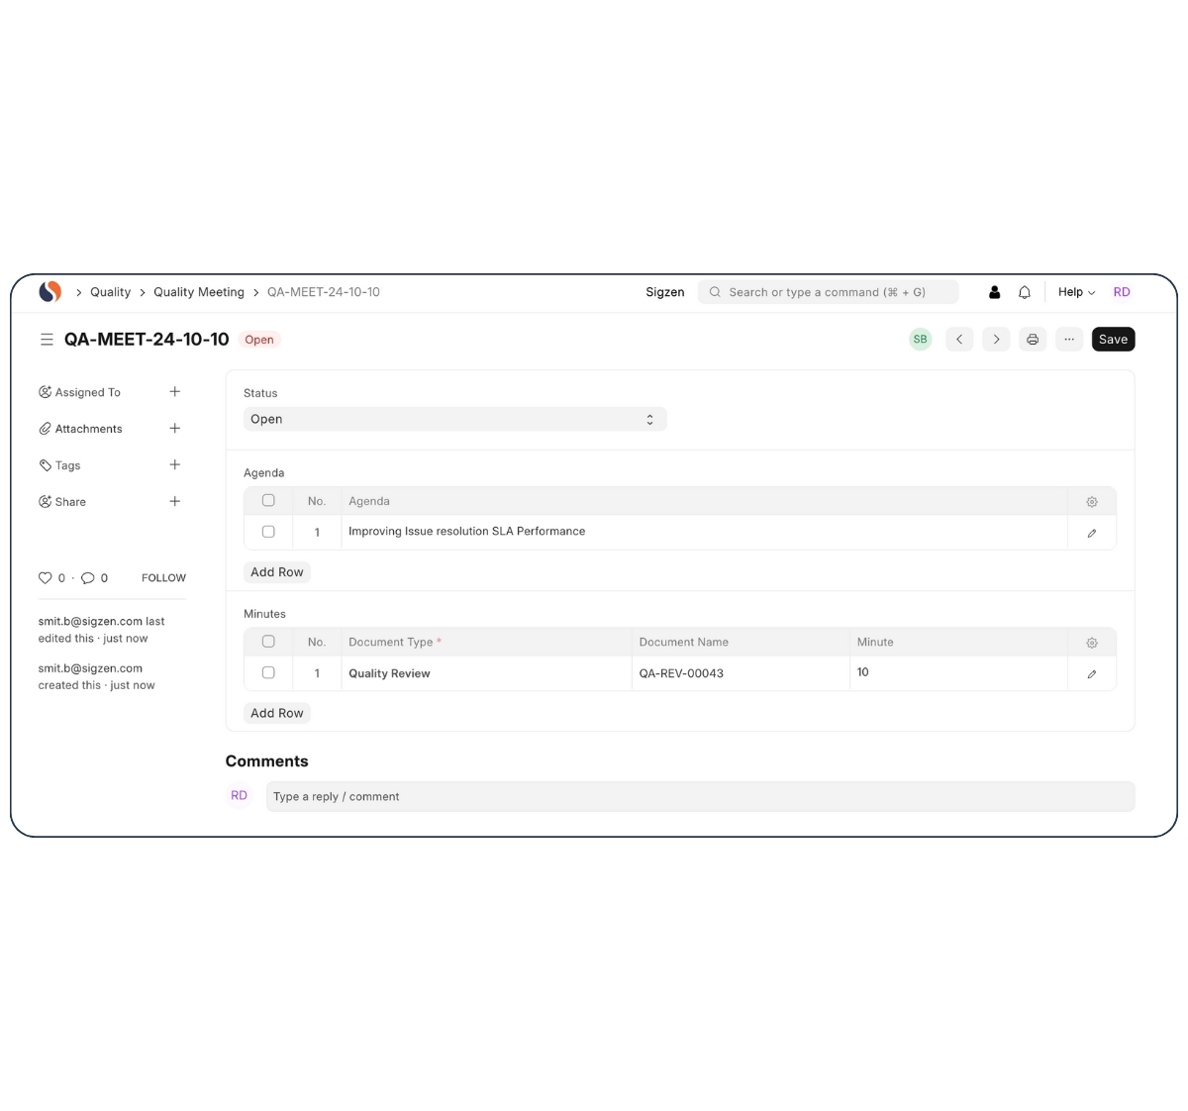This screenshot has width=1188, height=1111.
Task: Navigate to Quality Meeting breadcrumb
Action: (x=198, y=292)
